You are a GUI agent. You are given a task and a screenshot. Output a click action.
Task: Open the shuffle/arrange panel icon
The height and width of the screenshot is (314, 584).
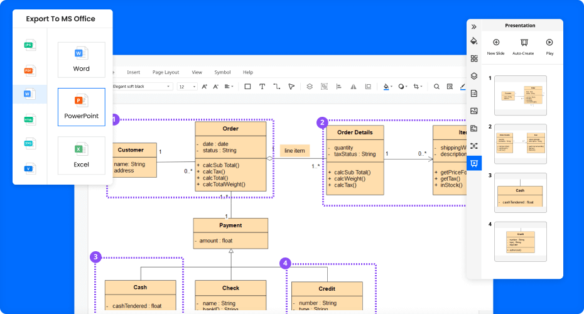tap(473, 146)
